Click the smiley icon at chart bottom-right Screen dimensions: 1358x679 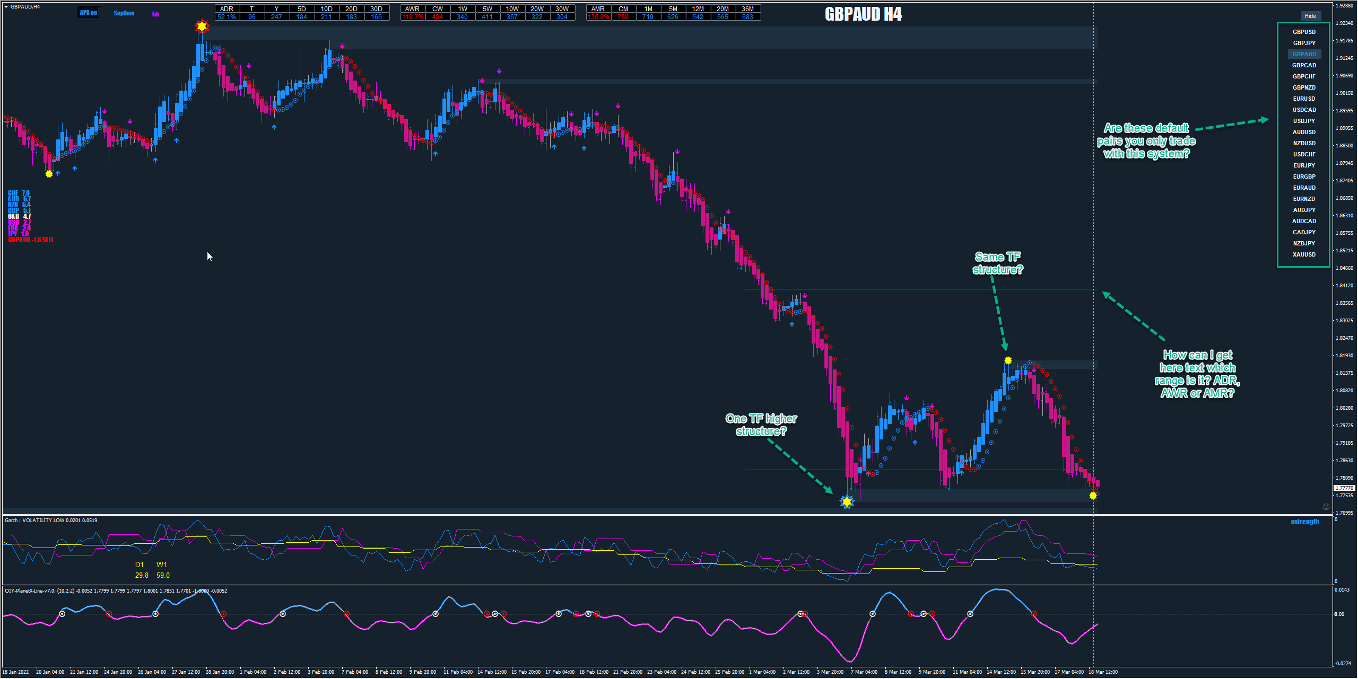click(1326, 507)
